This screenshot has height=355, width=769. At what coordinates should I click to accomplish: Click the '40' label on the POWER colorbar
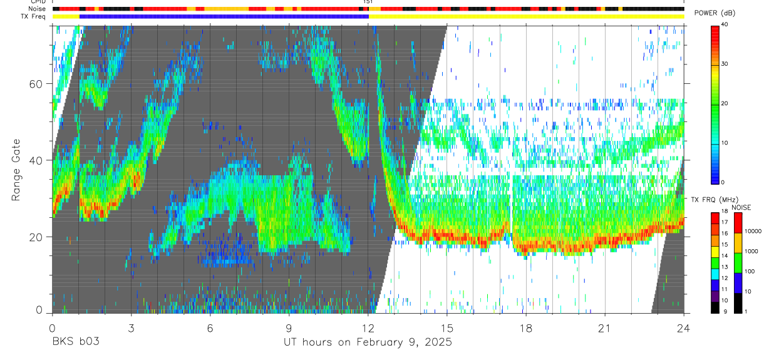pos(725,25)
